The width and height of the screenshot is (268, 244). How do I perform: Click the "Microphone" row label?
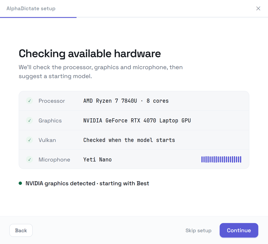pyautogui.click(x=54, y=160)
